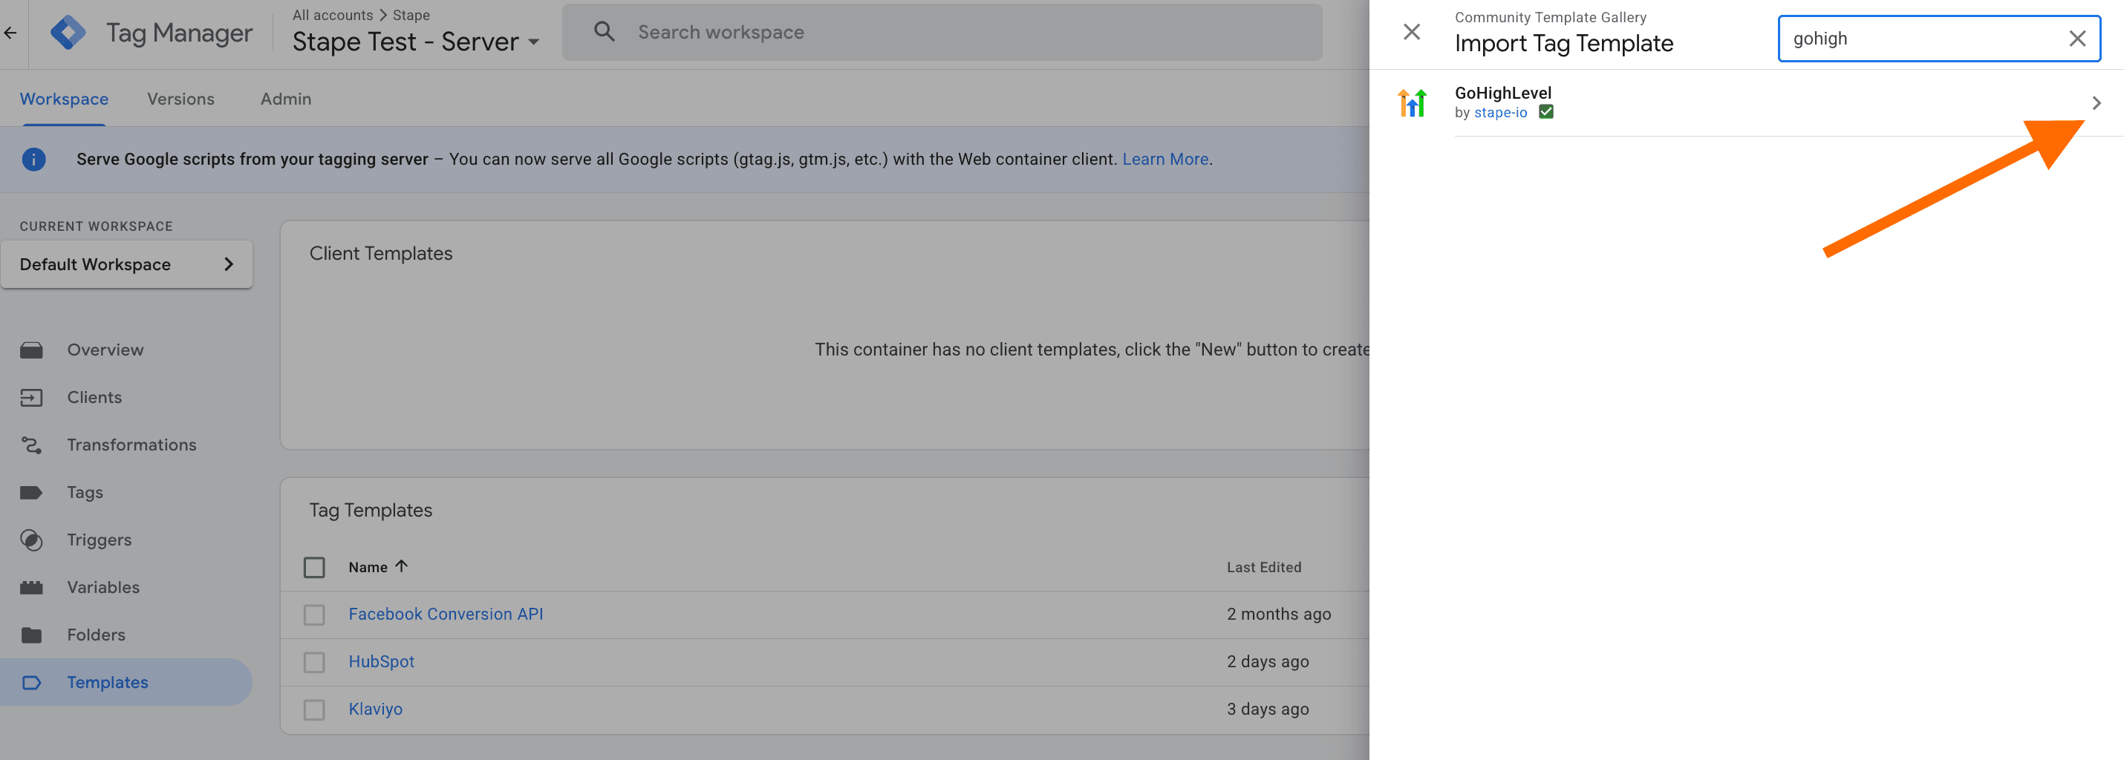Check the Facebook Conversion API checkbox
Screen dimensions: 2124x760
click(314, 615)
